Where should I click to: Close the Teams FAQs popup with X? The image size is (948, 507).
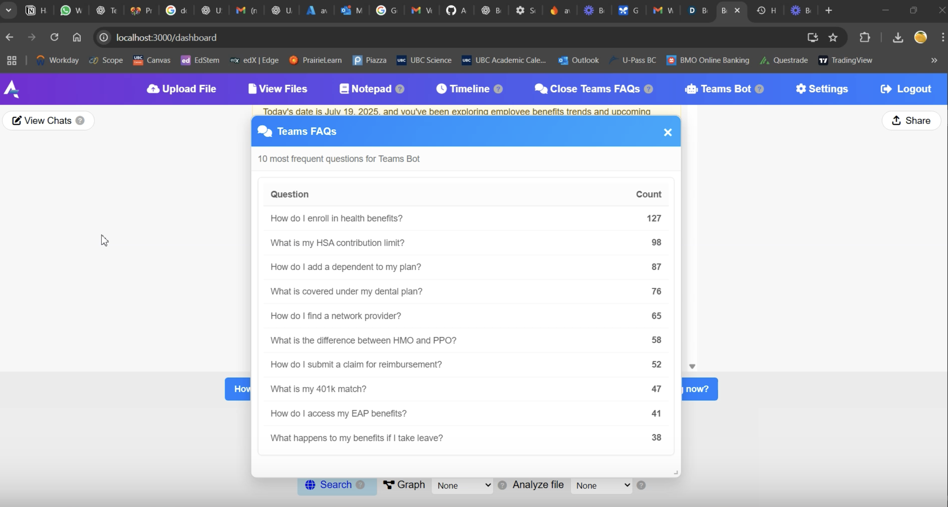click(668, 132)
